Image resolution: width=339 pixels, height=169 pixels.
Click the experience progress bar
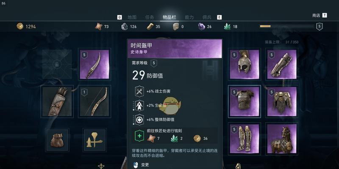[287, 26]
